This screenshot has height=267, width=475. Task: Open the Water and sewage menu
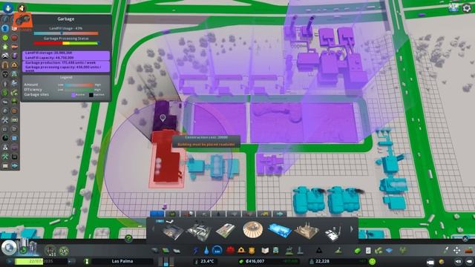click(206, 251)
